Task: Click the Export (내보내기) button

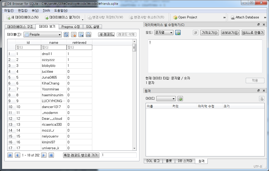Action: 230,33
